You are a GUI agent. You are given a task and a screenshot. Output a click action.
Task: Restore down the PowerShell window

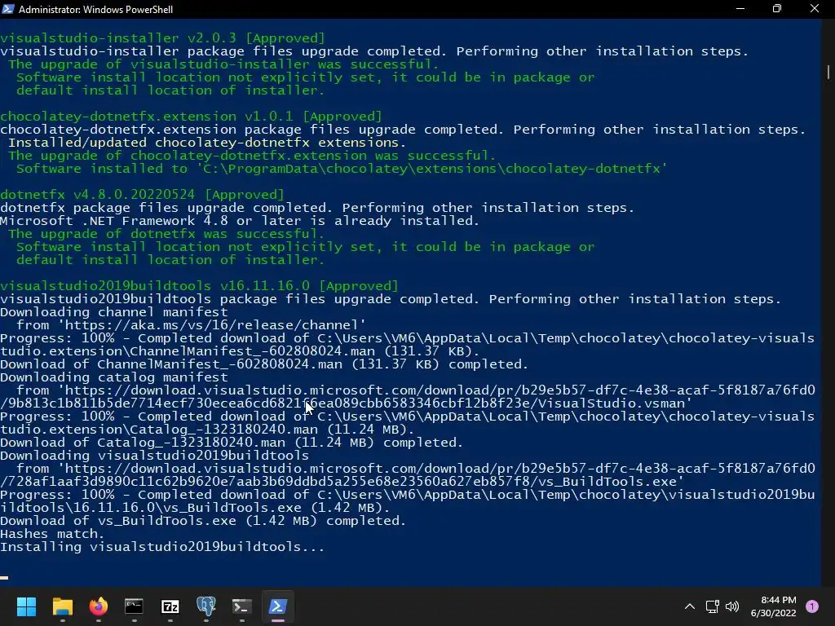pos(777,8)
